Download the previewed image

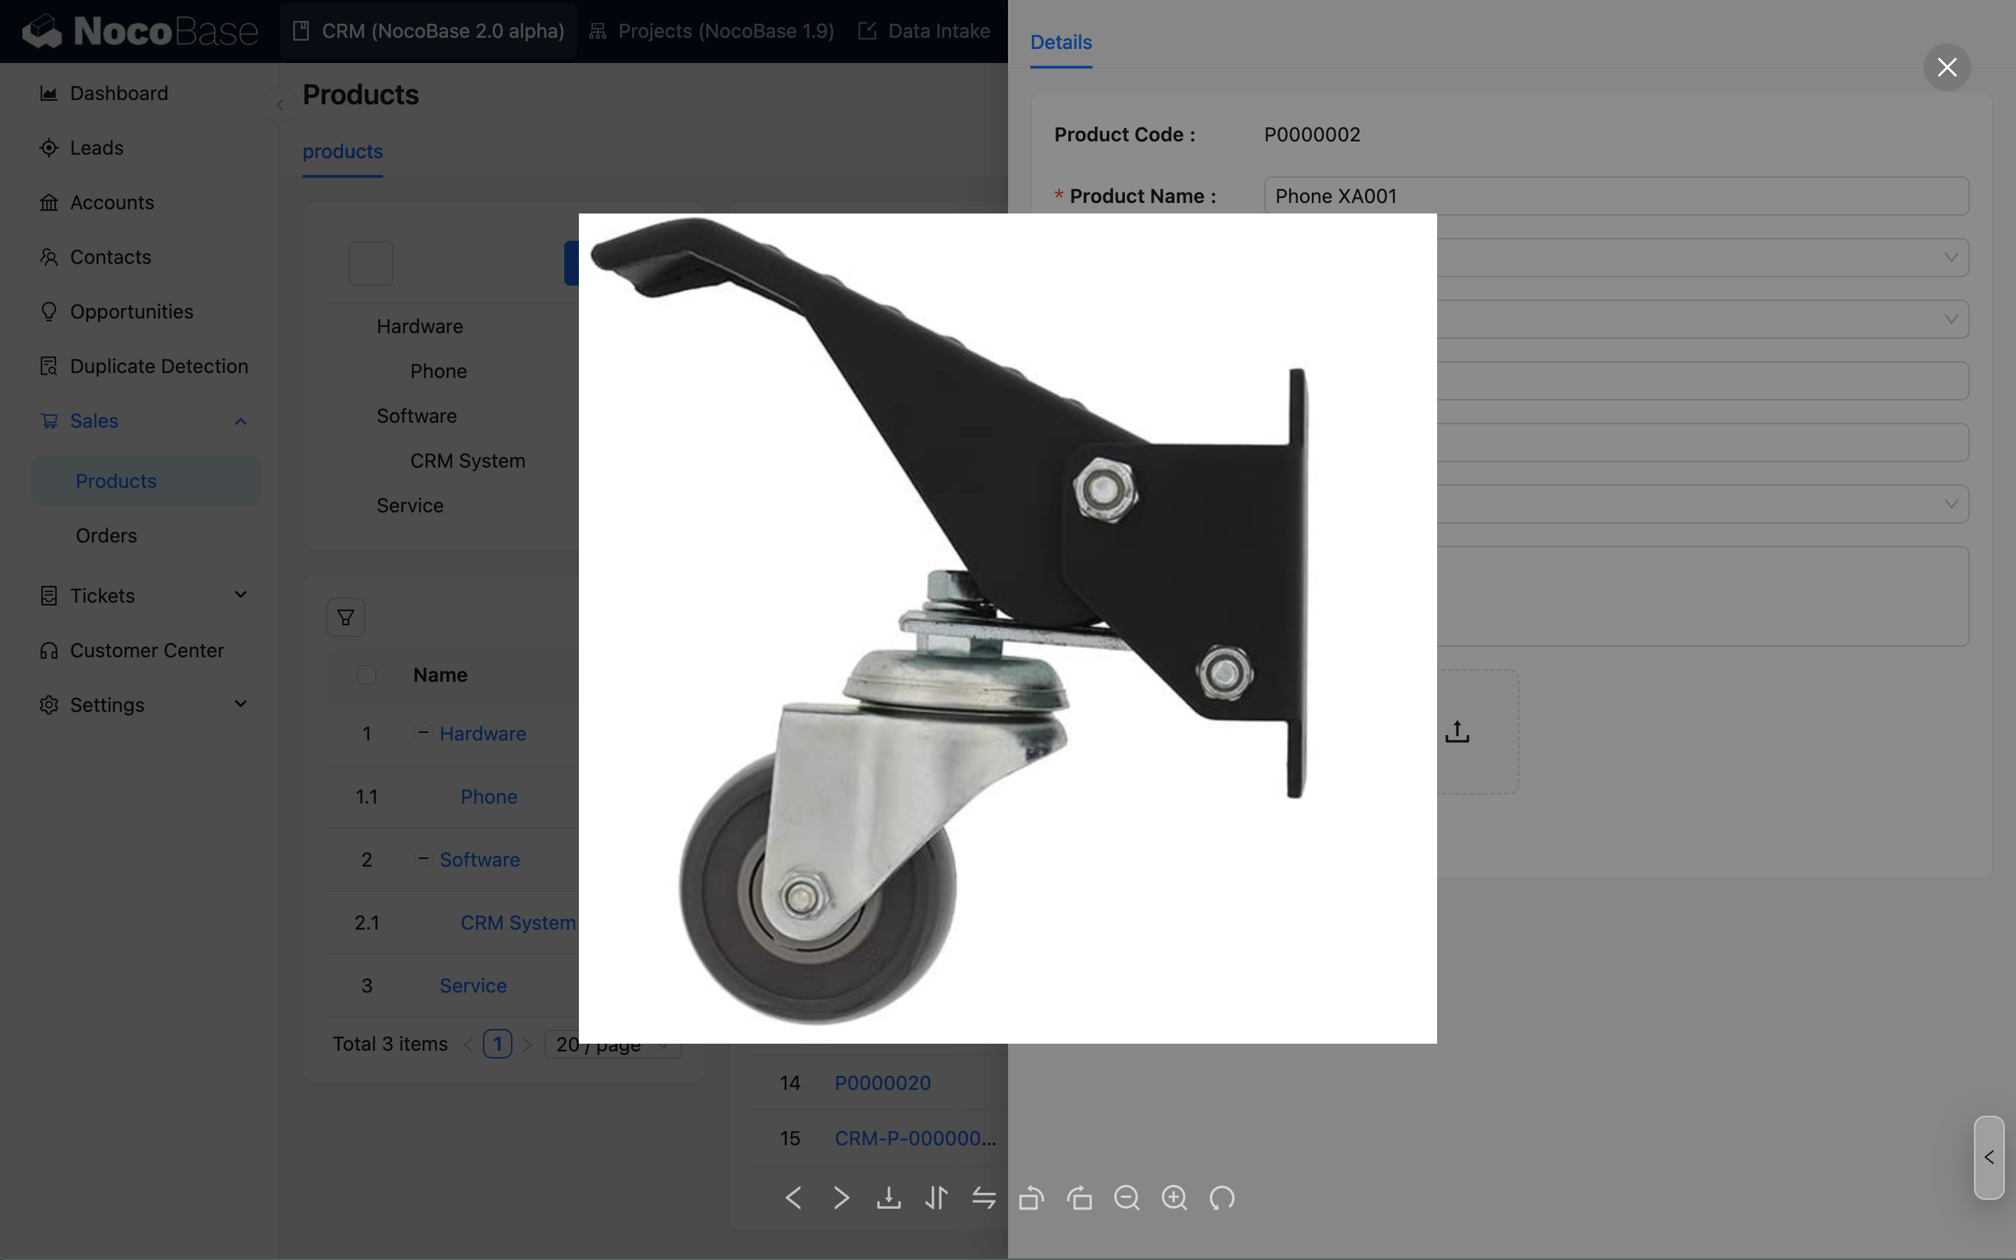pyautogui.click(x=888, y=1198)
